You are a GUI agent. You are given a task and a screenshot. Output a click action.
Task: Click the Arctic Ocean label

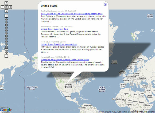tap(150, 16)
